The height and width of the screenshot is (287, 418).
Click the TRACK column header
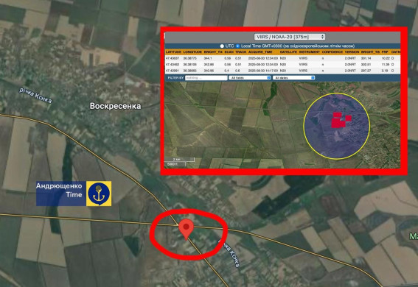pos(241,52)
